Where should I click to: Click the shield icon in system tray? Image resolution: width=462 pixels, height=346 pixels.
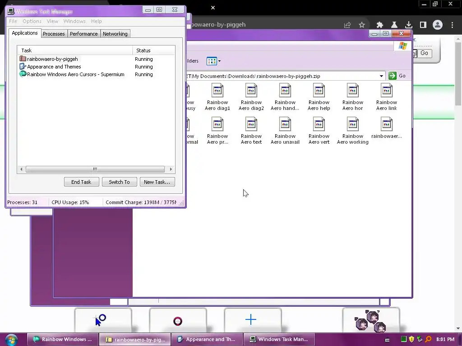(x=411, y=339)
